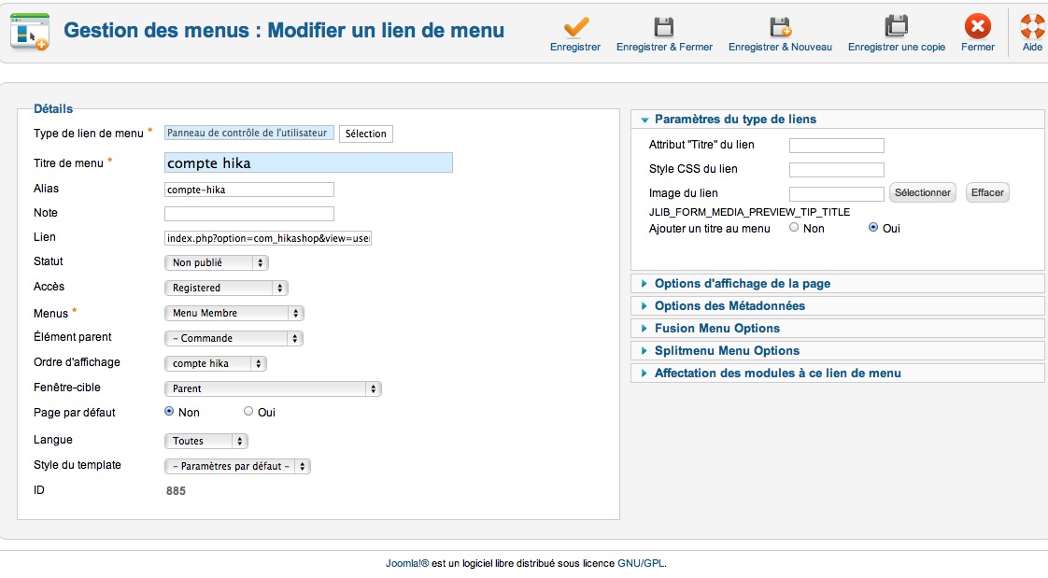Click the Enregistrer checkmark icon

[575, 27]
